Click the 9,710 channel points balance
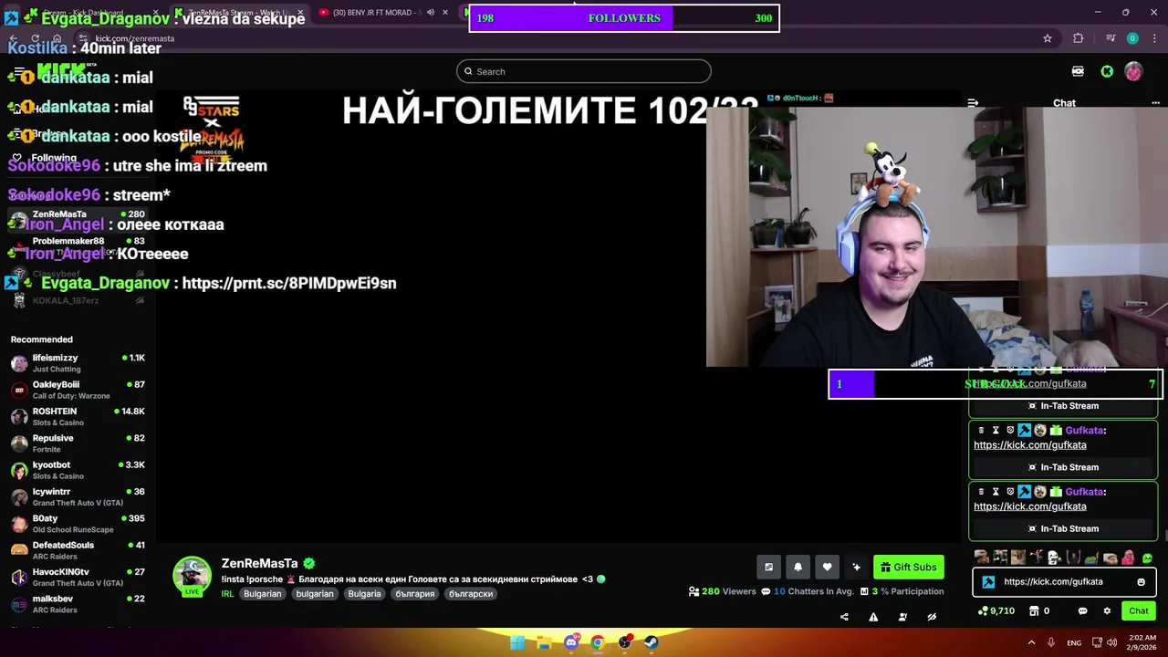 coord(996,610)
